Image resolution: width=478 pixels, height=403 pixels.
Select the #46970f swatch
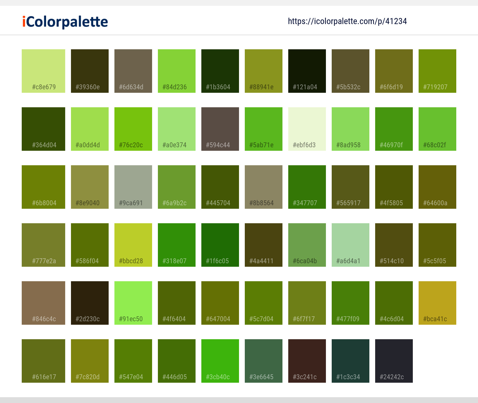[394, 129]
